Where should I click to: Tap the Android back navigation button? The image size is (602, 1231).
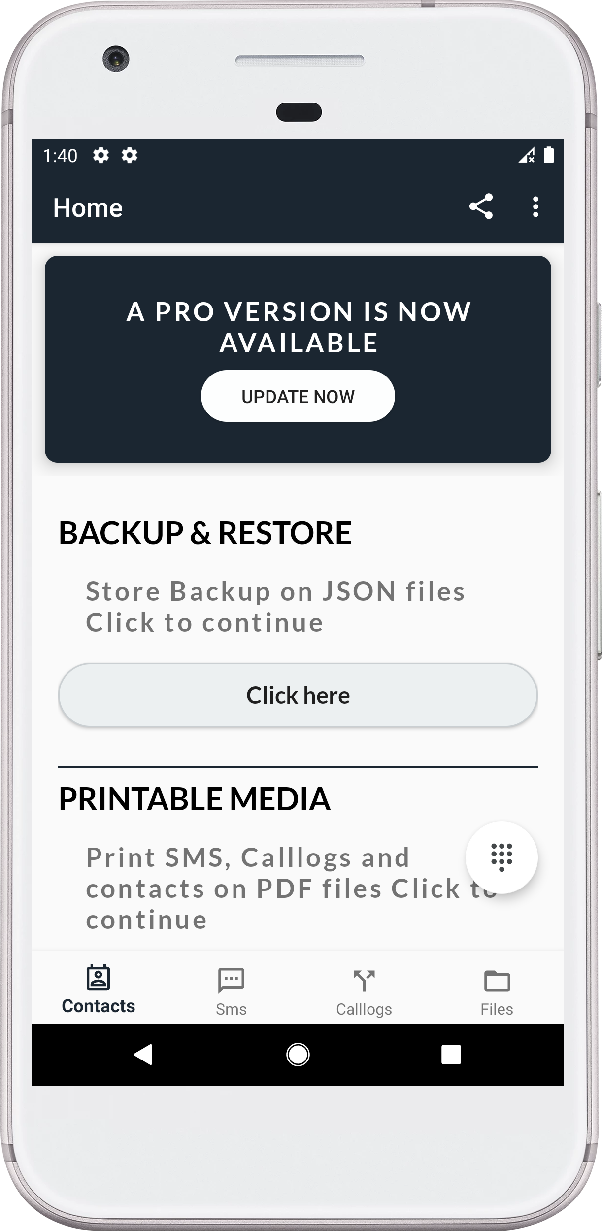click(x=143, y=1055)
